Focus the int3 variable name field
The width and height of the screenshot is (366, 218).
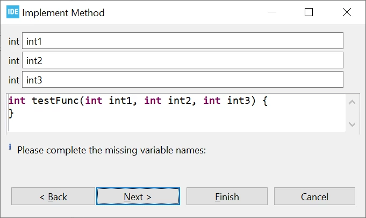pyautogui.click(x=183, y=80)
